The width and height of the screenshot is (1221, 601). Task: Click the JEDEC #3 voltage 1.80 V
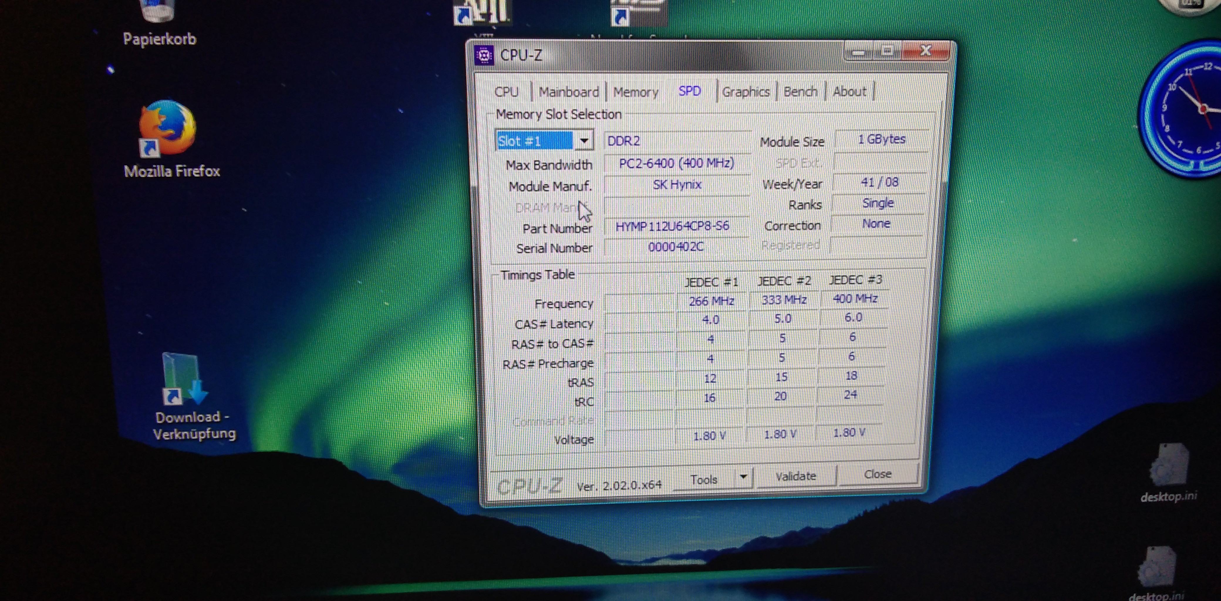(x=849, y=432)
